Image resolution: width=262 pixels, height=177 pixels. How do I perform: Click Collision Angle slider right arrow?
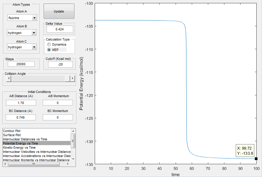72,78
